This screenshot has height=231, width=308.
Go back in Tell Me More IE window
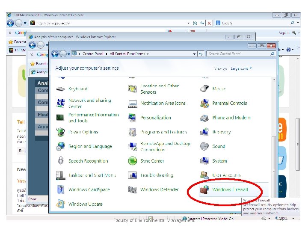click(x=11, y=23)
